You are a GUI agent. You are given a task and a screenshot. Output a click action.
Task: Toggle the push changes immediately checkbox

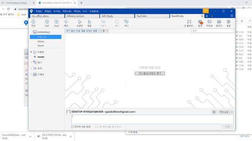click(96, 127)
